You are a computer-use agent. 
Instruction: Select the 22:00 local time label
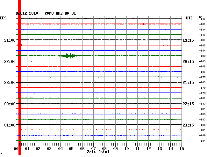pyautogui.click(x=10, y=62)
